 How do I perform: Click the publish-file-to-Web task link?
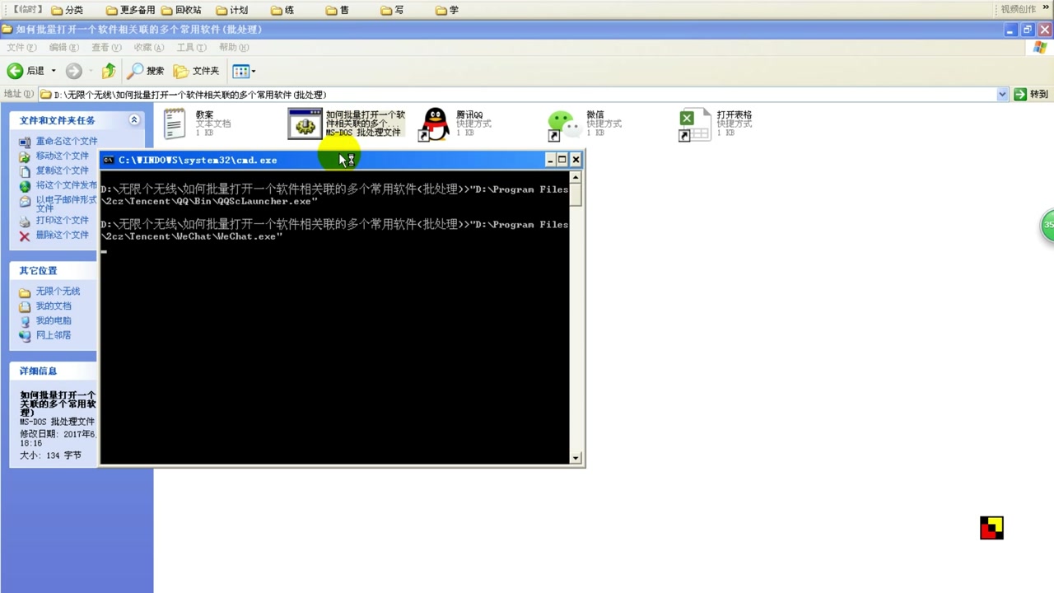(x=66, y=185)
